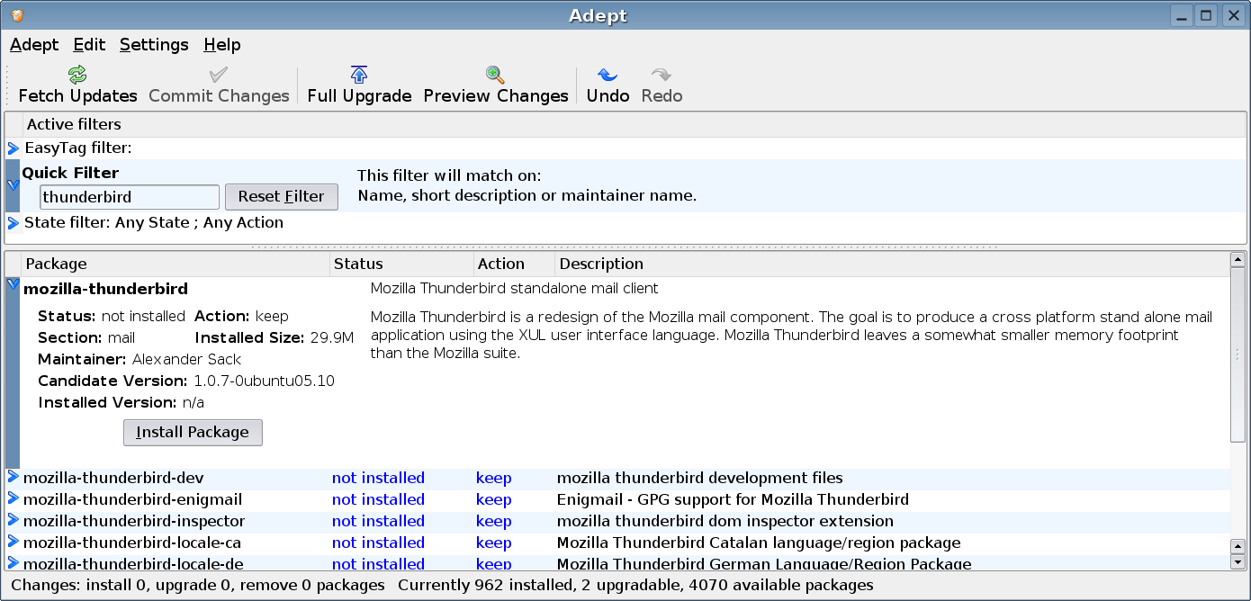Open the Settings menu

pyautogui.click(x=154, y=44)
